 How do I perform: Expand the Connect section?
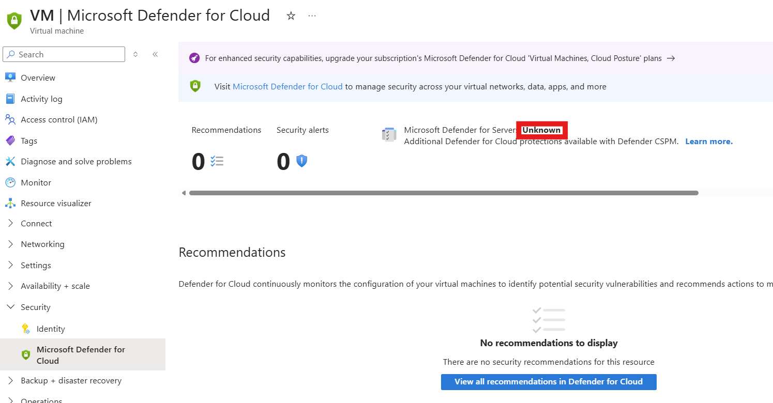(11, 223)
